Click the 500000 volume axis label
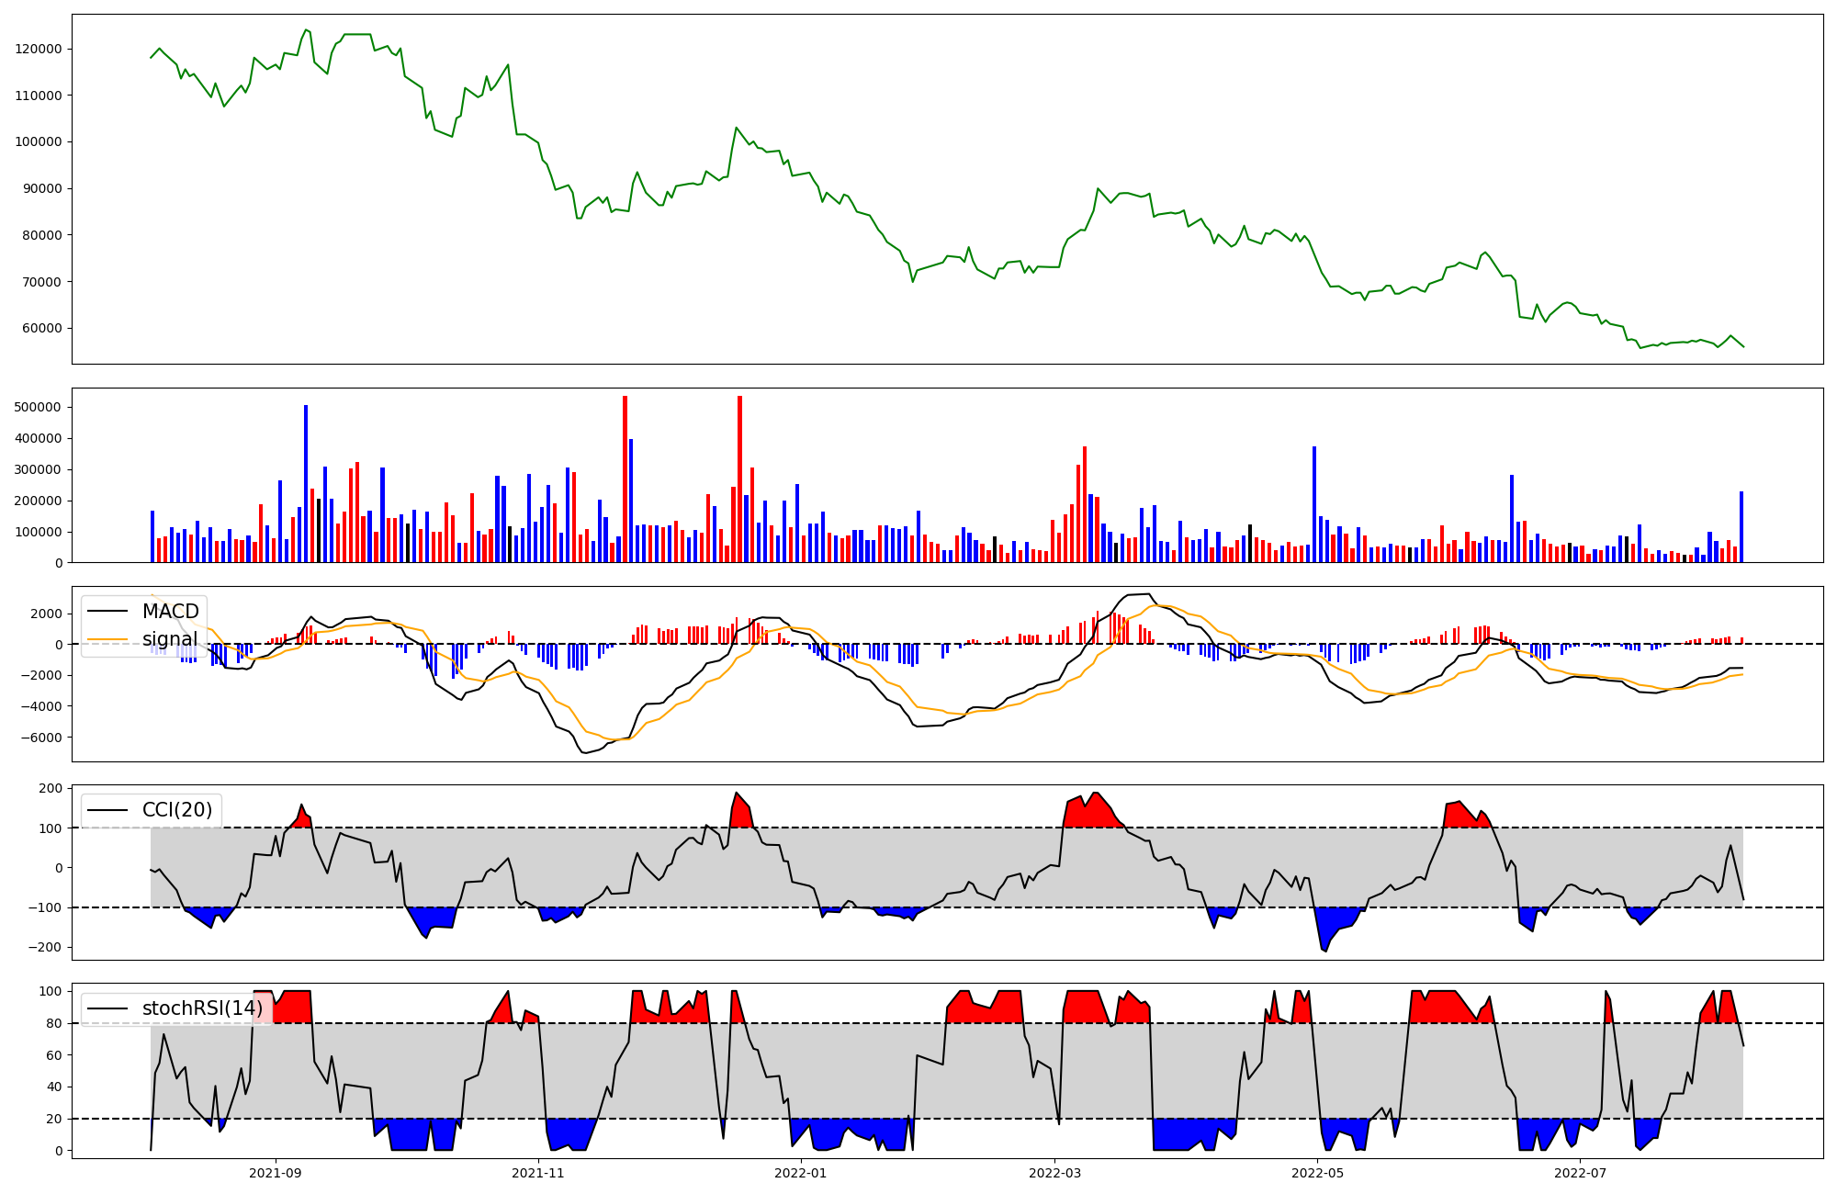Image resolution: width=1837 pixels, height=1194 pixels. tap(39, 407)
